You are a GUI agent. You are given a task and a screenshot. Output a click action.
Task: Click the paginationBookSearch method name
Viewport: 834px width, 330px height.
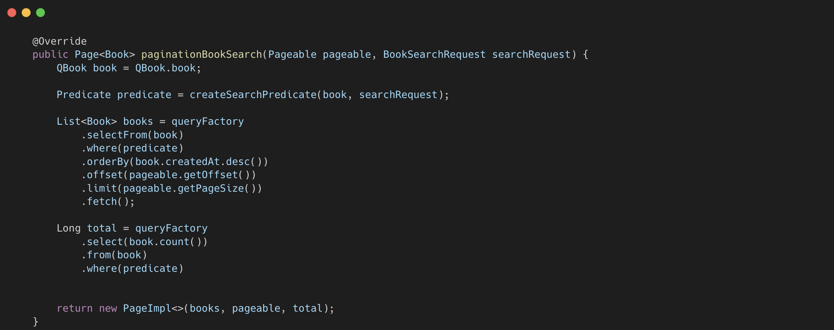point(202,55)
